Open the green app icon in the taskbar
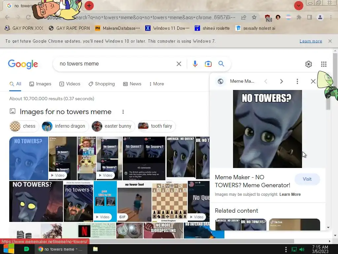338x254 pixels. pyautogui.click(x=26, y=249)
